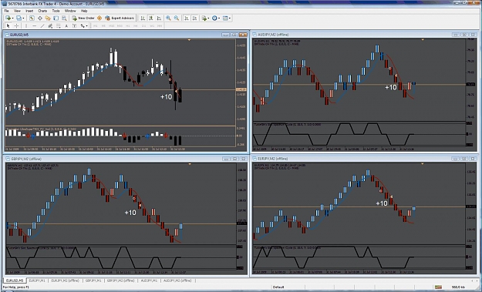Select the Text Label tool
This screenshot has height=292, width=482.
click(x=74, y=25)
